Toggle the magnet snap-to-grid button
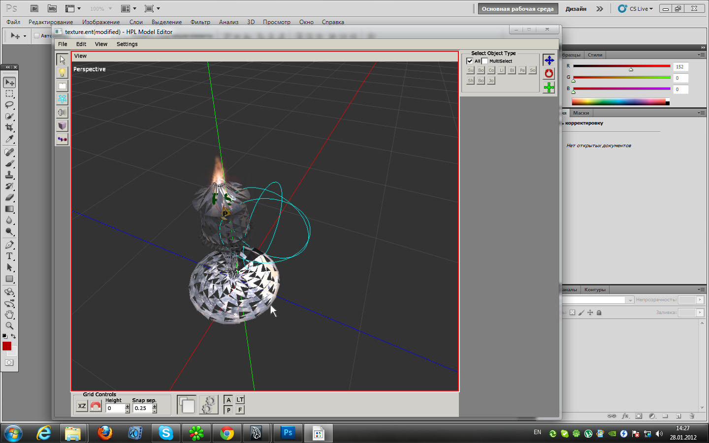This screenshot has height=443, width=709. (x=96, y=406)
